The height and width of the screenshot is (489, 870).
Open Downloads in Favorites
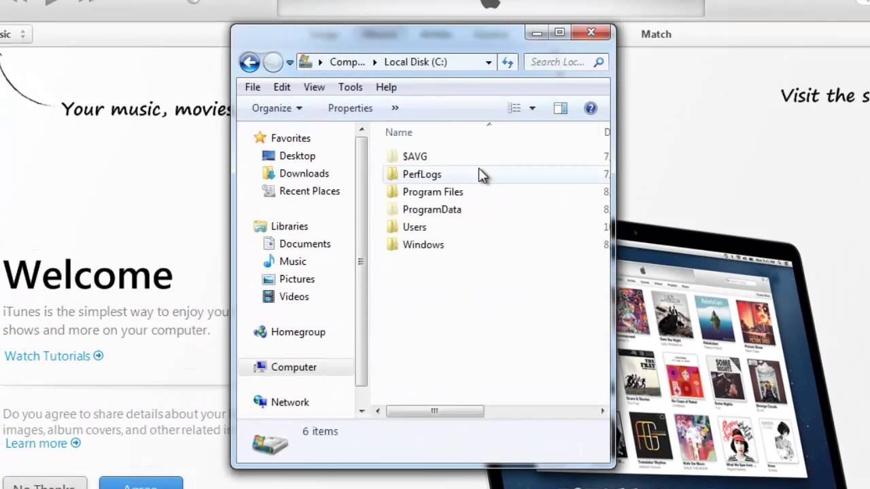[304, 173]
